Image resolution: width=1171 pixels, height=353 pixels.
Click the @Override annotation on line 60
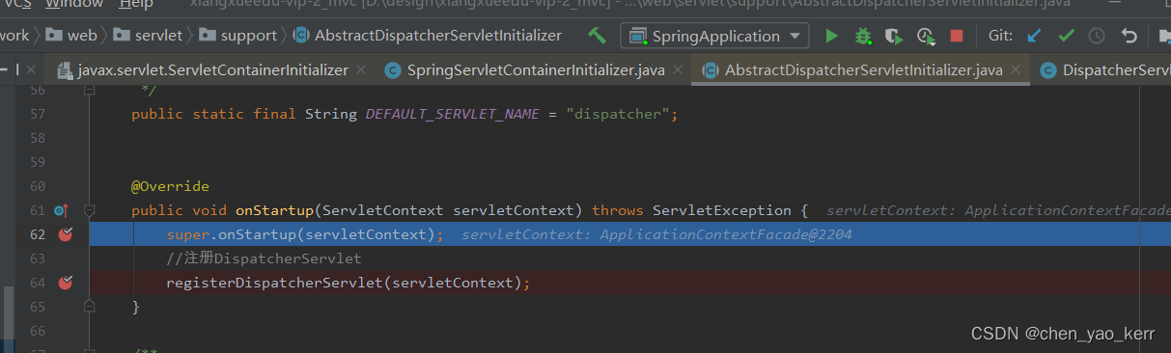pyautogui.click(x=170, y=186)
